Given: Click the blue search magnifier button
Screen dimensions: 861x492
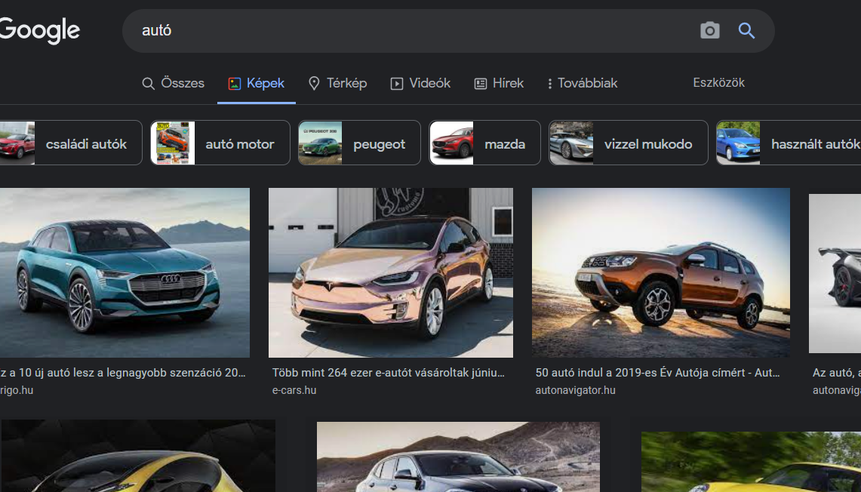Looking at the screenshot, I should 746,30.
